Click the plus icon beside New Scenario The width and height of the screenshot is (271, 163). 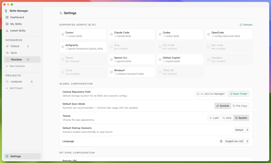[7, 66]
